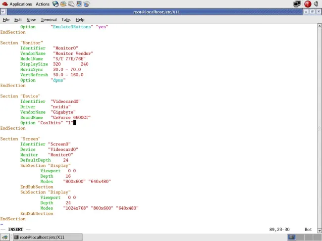This screenshot has width=322, height=241.
Task: Open the Red Hat Applications menu
Action: pos(17,4)
